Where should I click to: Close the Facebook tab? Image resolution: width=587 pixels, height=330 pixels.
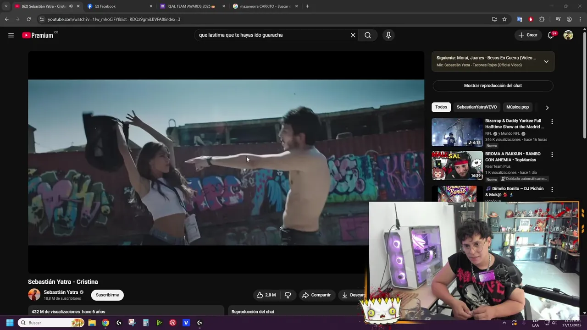(x=151, y=6)
